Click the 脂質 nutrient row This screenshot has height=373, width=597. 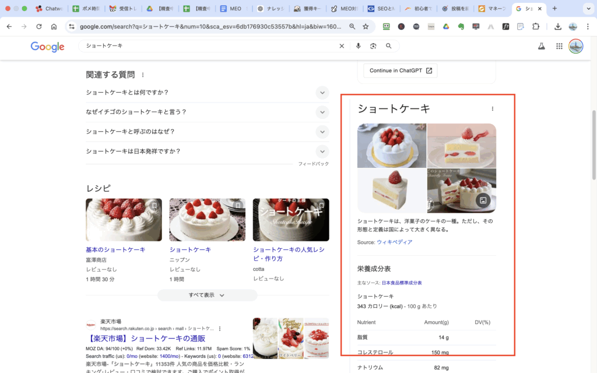point(426,337)
